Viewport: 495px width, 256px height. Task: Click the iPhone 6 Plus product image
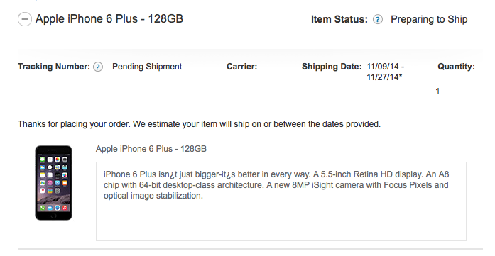[54, 183]
